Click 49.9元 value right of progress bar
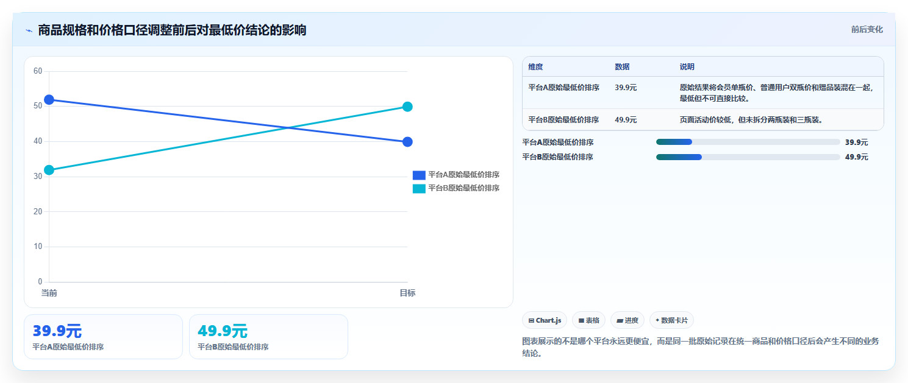The image size is (908, 383). pos(856,157)
